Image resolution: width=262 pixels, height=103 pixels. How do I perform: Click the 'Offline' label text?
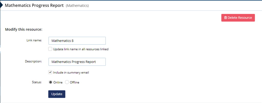tap(74, 83)
